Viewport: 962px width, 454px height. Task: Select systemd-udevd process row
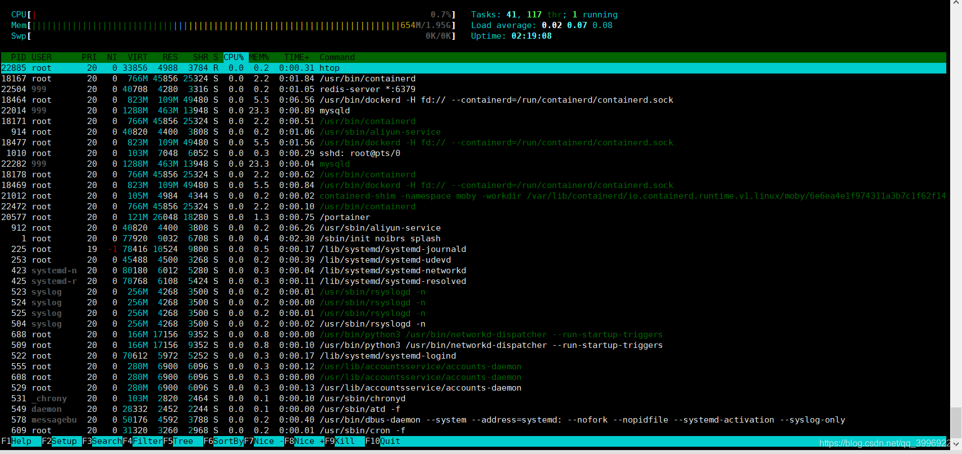tap(473, 260)
